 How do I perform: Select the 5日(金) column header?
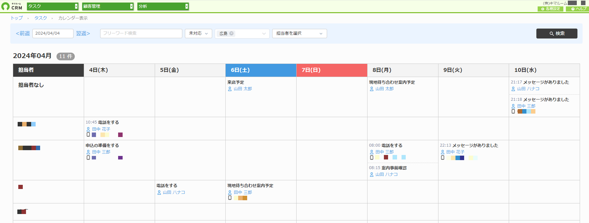(190, 70)
